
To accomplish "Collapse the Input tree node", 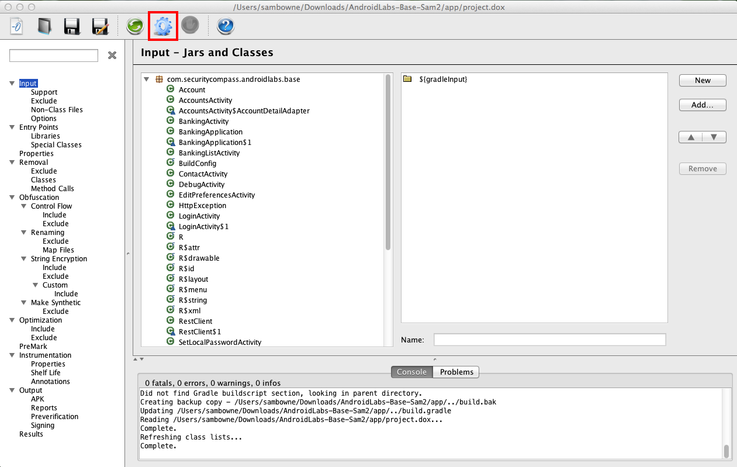I will pyautogui.click(x=12, y=84).
